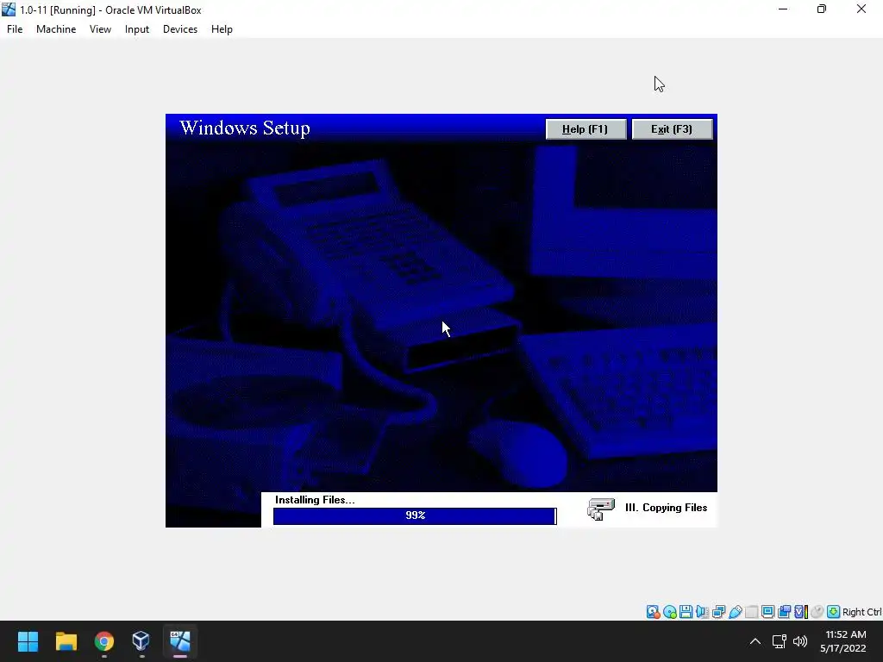Click the hard disk activity status icon
Screen dimensions: 883x662
pos(653,612)
